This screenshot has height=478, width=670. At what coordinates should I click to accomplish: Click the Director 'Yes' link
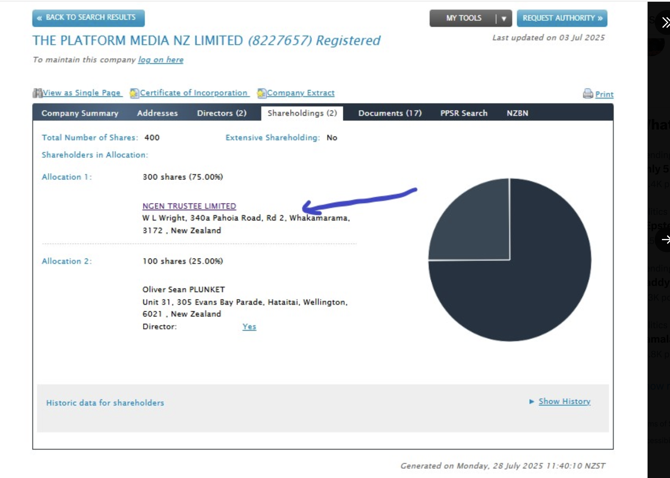click(249, 327)
